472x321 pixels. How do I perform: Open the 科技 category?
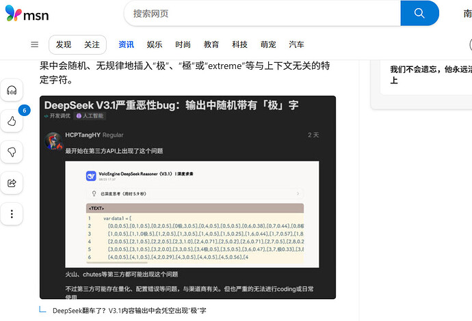coord(239,45)
